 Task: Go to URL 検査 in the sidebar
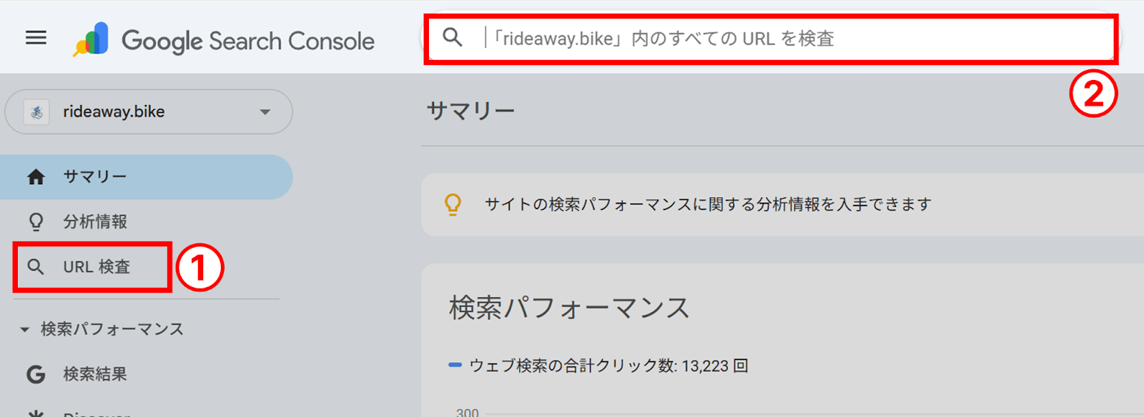[97, 267]
